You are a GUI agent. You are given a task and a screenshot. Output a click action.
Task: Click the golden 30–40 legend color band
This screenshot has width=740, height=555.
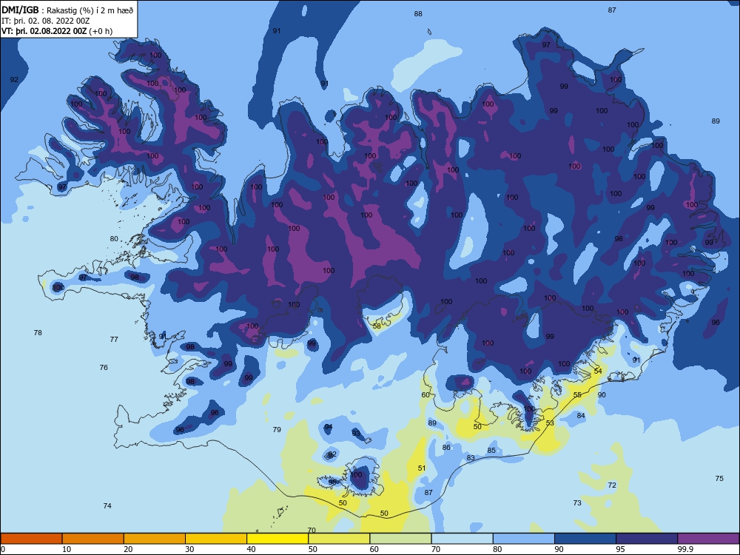216,539
